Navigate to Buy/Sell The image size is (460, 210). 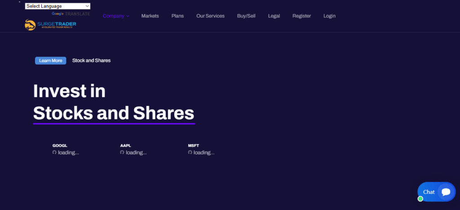pos(246,16)
